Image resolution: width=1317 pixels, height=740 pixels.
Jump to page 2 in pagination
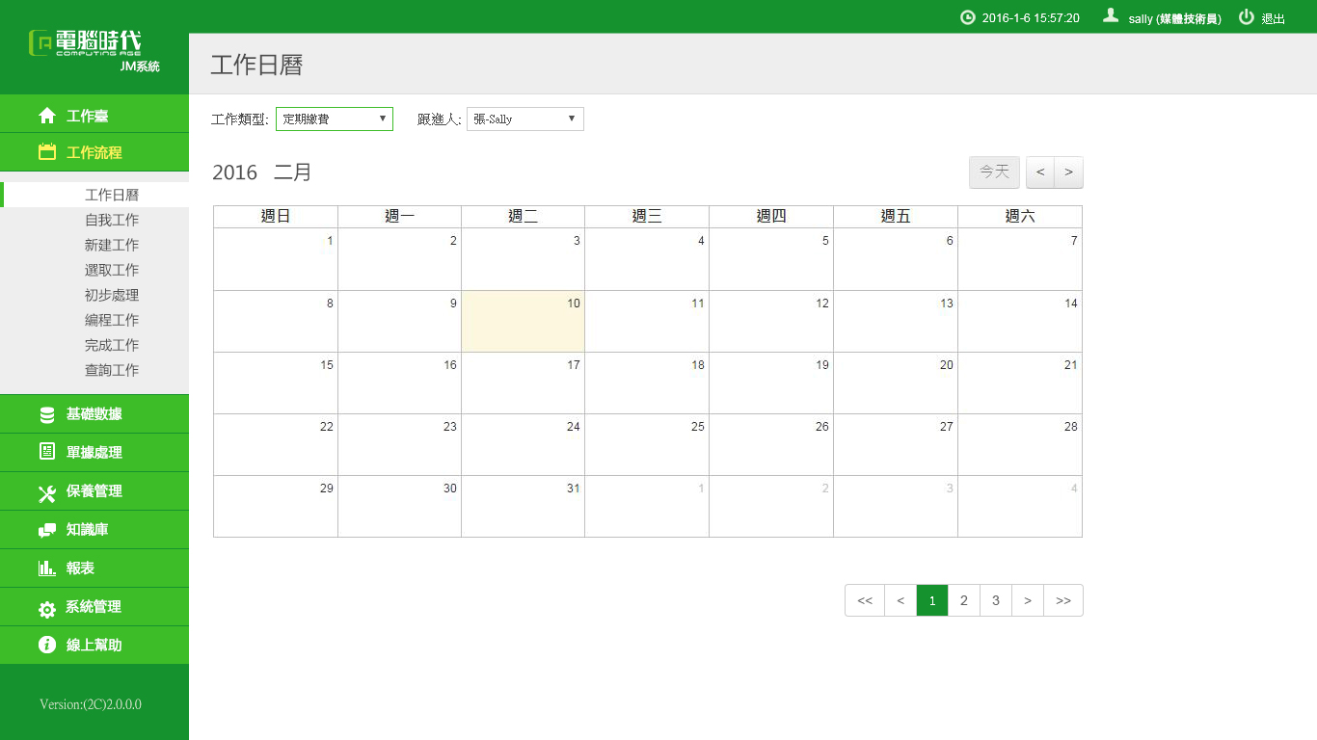[963, 600]
